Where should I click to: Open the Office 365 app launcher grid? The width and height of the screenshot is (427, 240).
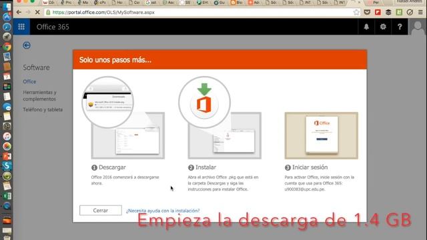pos(21,27)
